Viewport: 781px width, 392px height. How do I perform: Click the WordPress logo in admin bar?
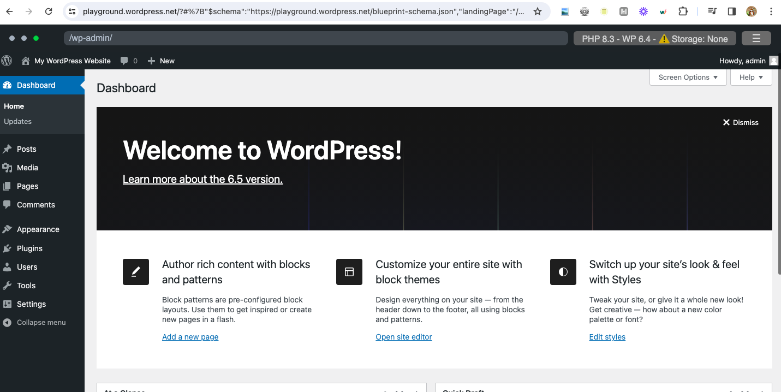(7, 61)
